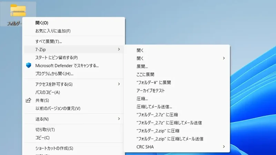Image resolution: width=276 pixels, height=155 pixels.
Task: Open プログラムから開く(H)... dialog
Action: [x=55, y=74]
